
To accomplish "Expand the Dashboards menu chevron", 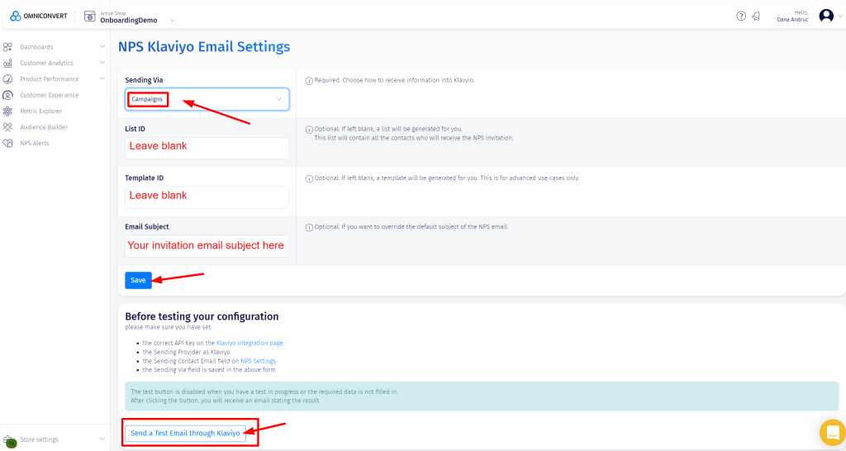I will tap(102, 47).
